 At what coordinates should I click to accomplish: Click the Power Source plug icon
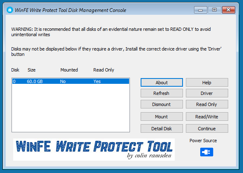(206, 152)
